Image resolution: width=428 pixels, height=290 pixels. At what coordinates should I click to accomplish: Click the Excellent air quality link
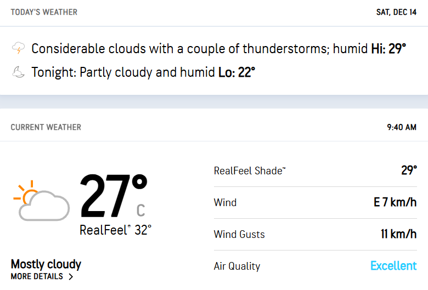393,266
